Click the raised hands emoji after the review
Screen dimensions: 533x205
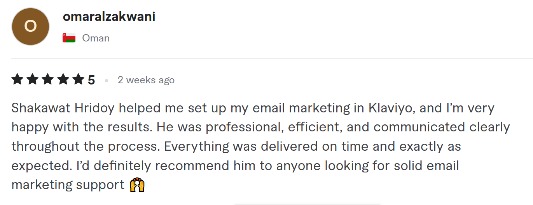[x=137, y=185]
